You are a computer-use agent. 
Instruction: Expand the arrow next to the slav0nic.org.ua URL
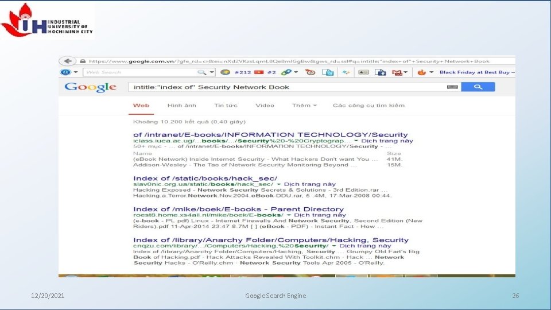(279, 184)
